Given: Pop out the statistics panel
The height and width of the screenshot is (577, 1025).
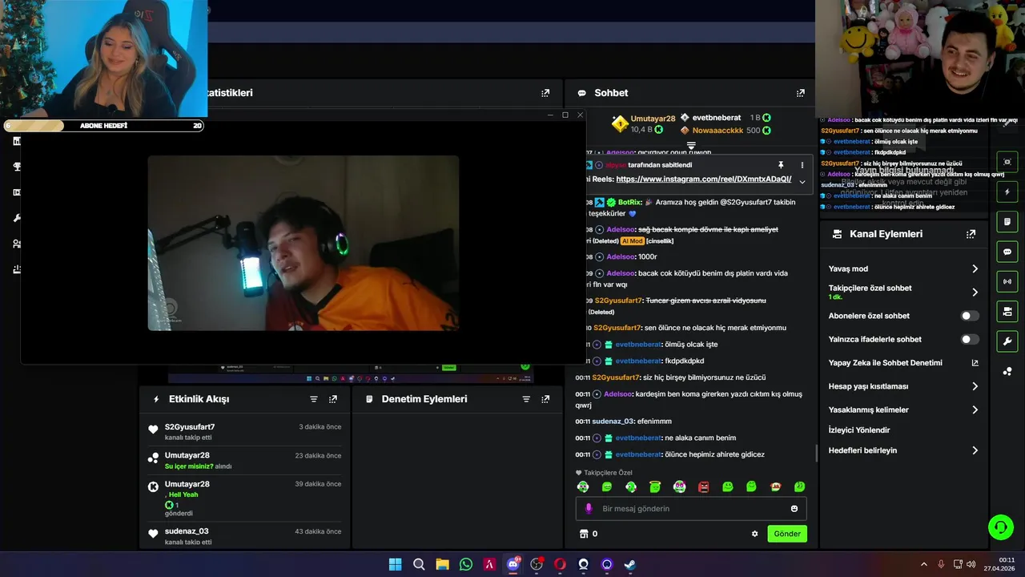Looking at the screenshot, I should pos(545,93).
